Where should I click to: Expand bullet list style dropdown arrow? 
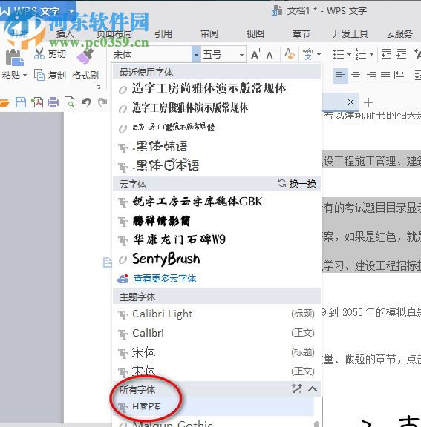click(x=349, y=54)
